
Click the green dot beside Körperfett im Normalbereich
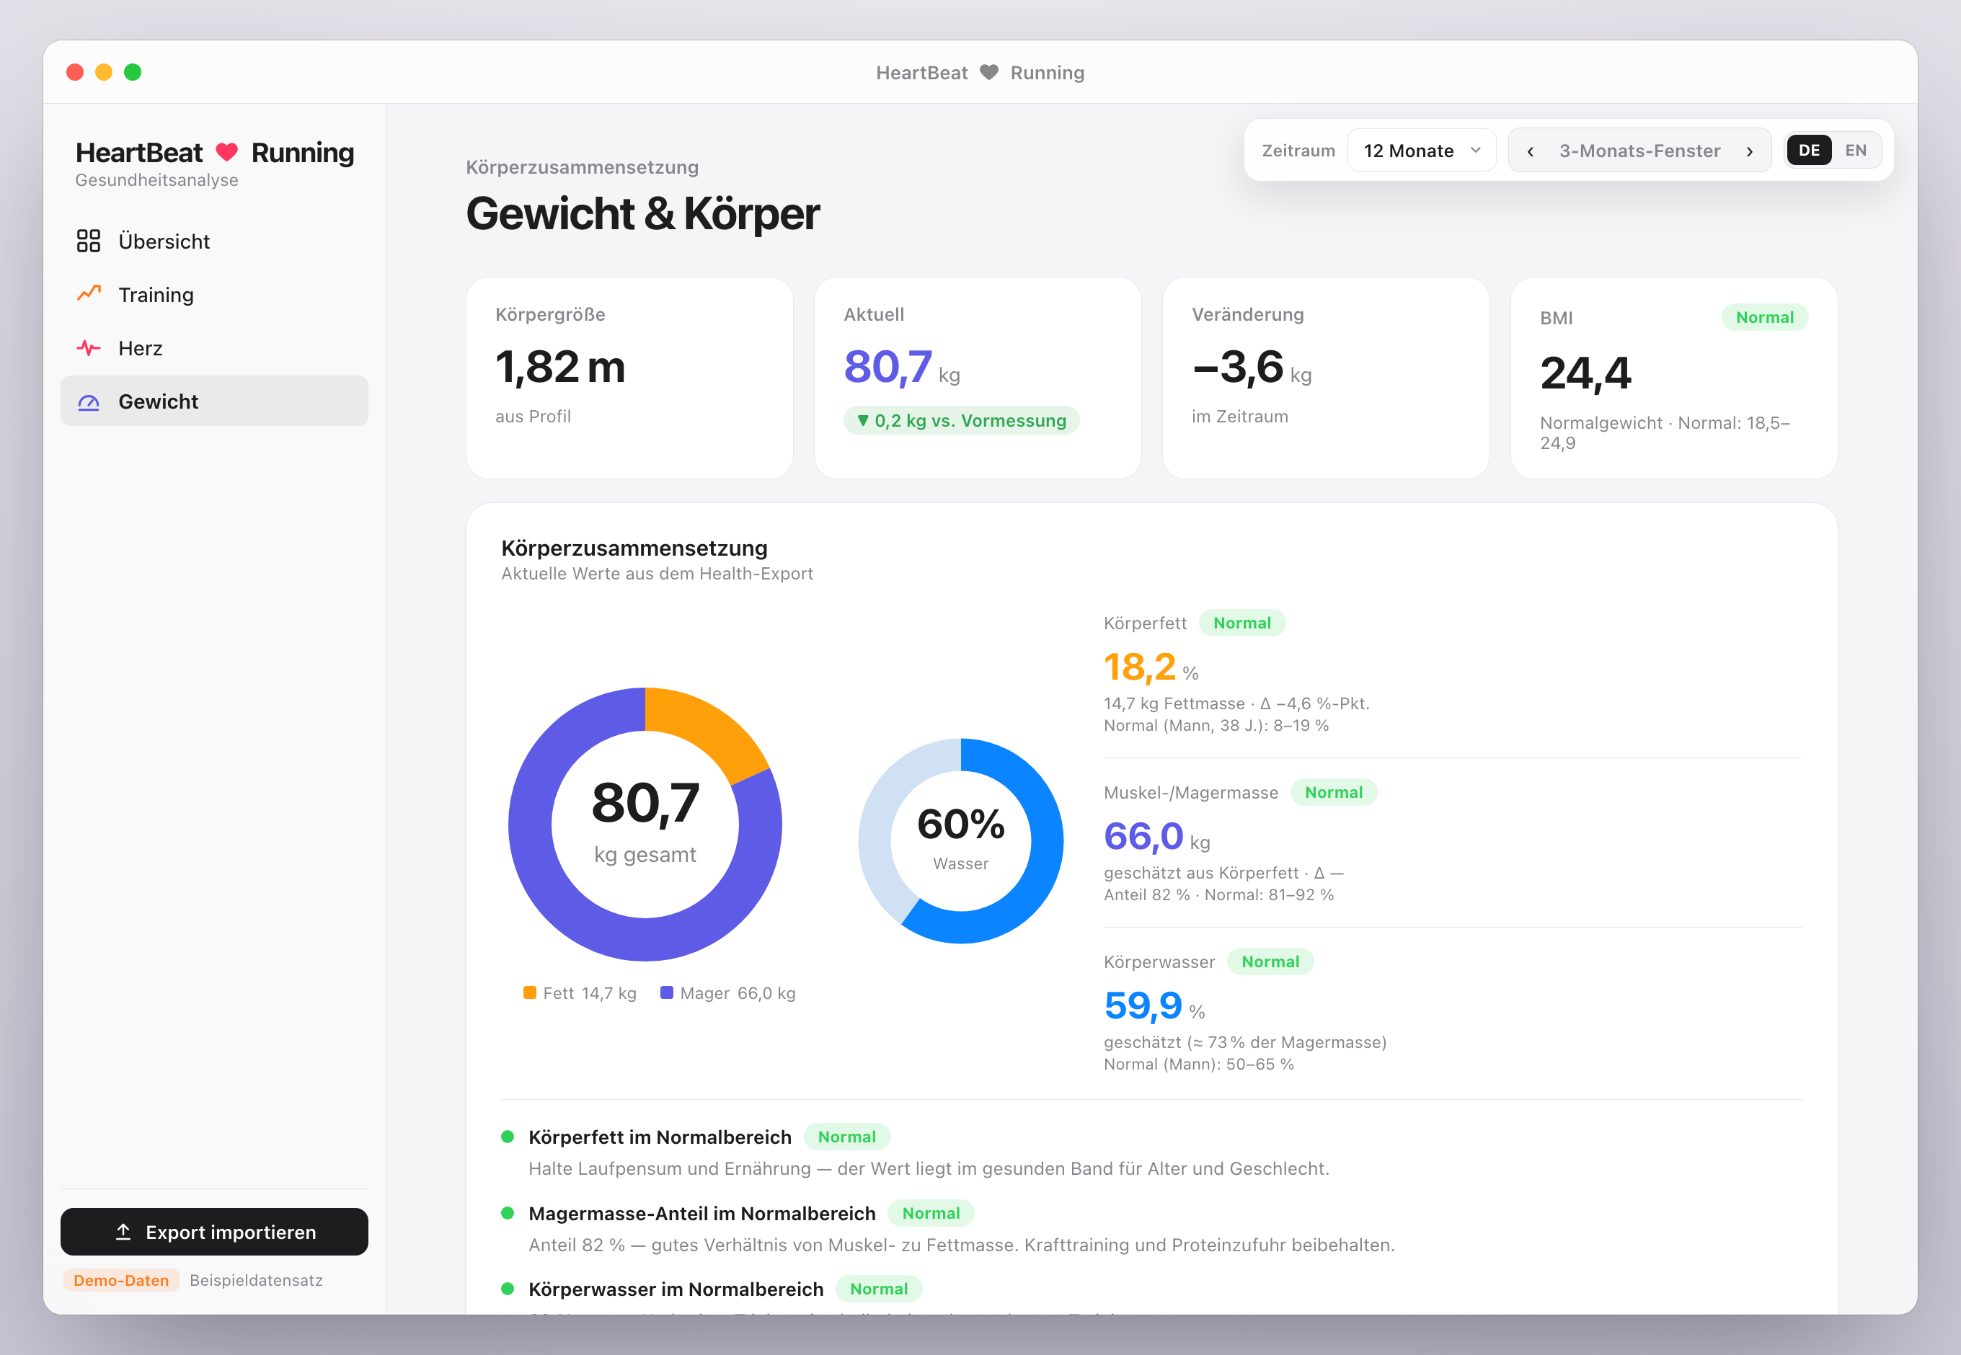pos(508,1137)
